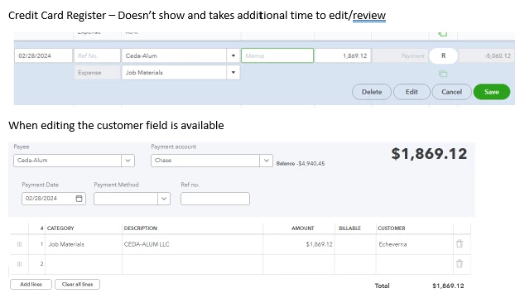Expand the Payee Ceda-Alum dropdown in form
Viewport: 520px width, 298px height.
128,161
